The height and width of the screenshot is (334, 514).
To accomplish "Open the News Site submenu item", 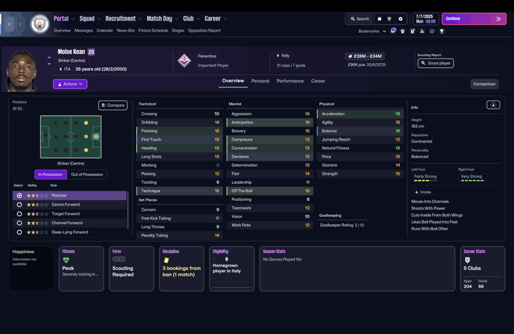I will 125,30.
